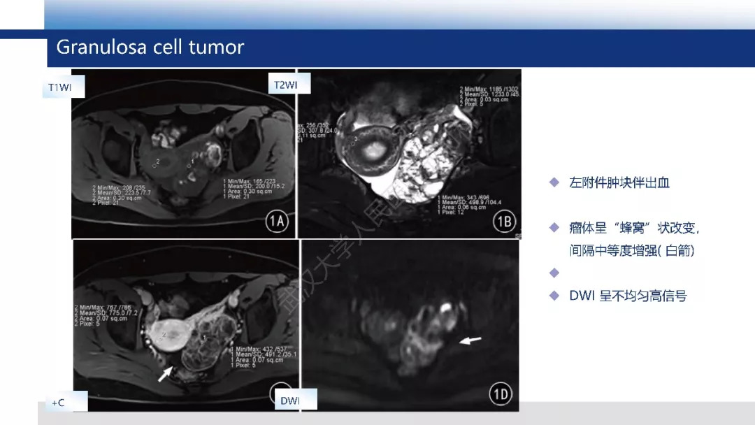
Task: Click the Granulosa cell tumor title
Action: coord(150,47)
